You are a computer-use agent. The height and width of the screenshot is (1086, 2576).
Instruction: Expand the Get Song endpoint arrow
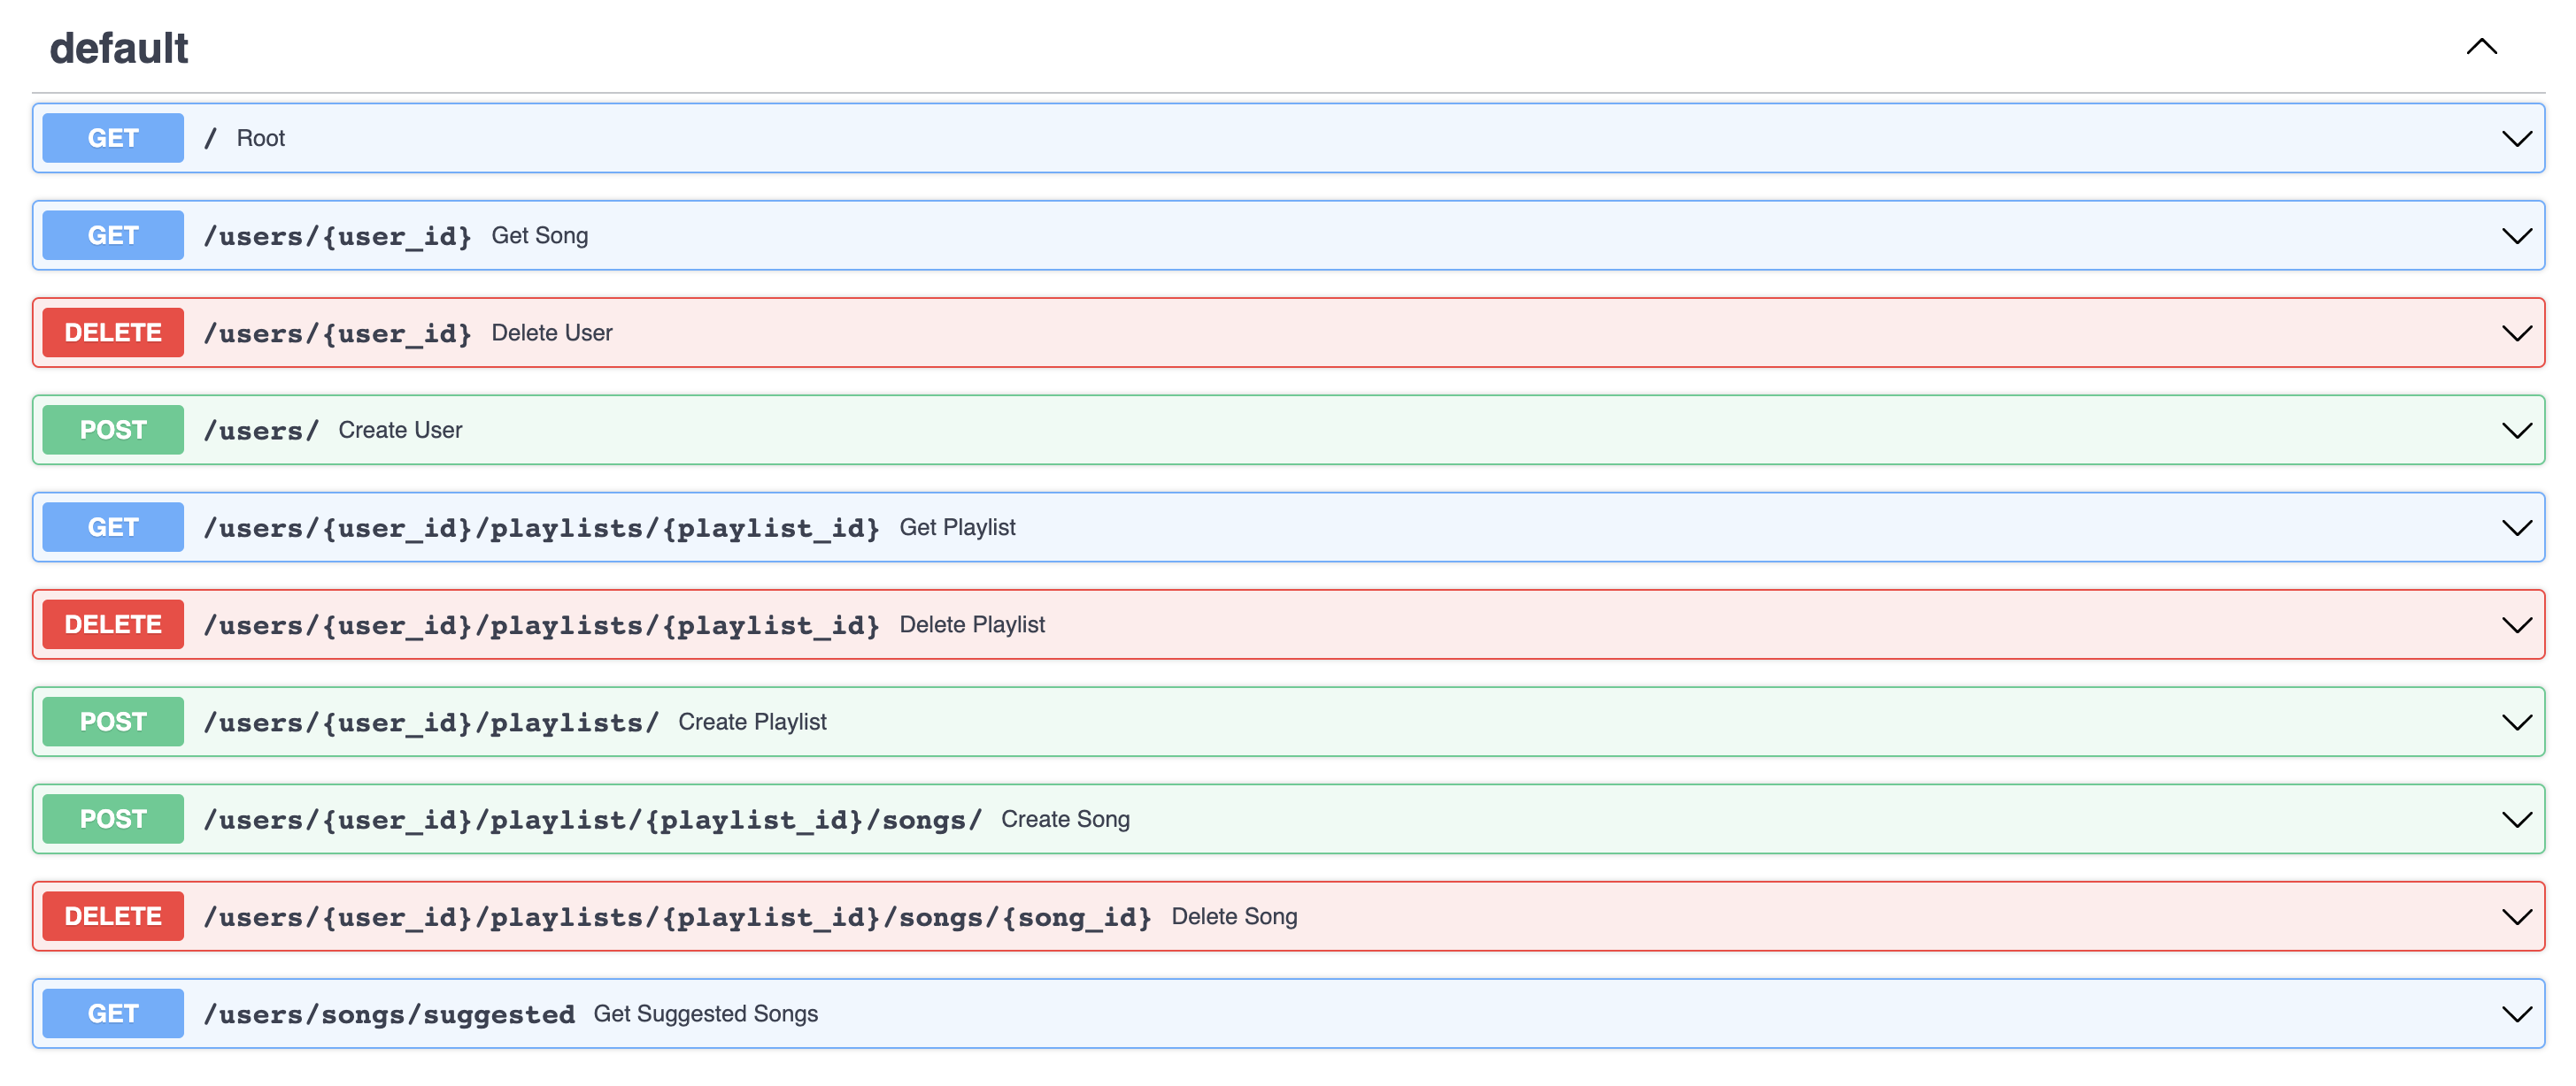pyautogui.click(x=2516, y=236)
